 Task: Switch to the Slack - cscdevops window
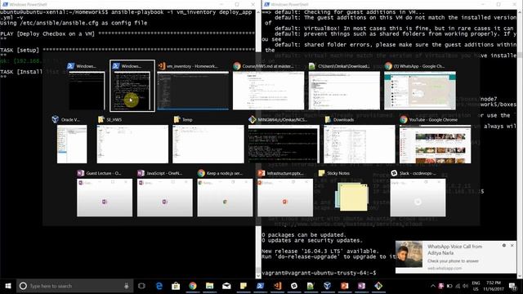418,194
